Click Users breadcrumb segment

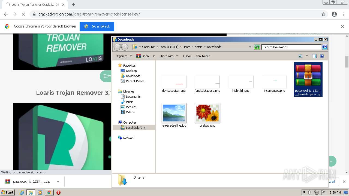point(186,47)
